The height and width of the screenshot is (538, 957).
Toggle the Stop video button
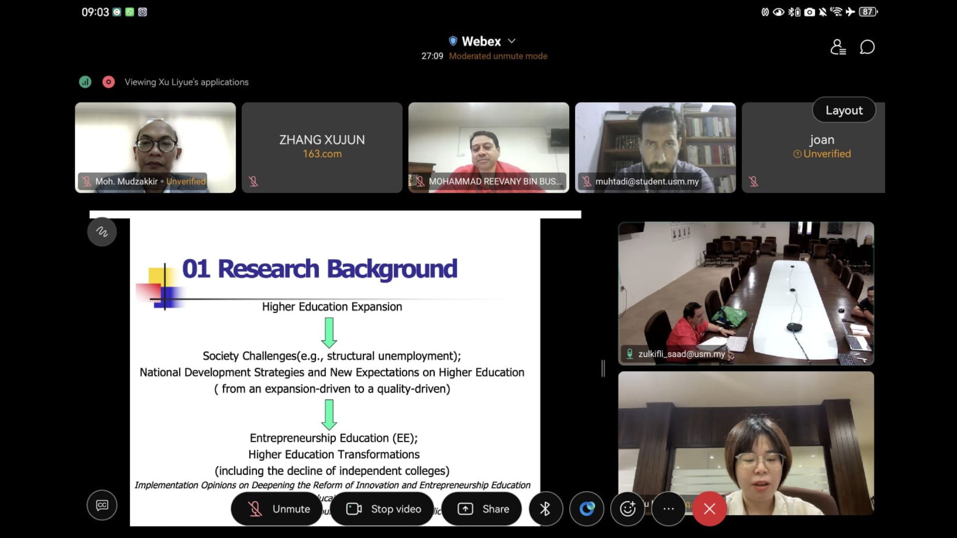tap(383, 509)
